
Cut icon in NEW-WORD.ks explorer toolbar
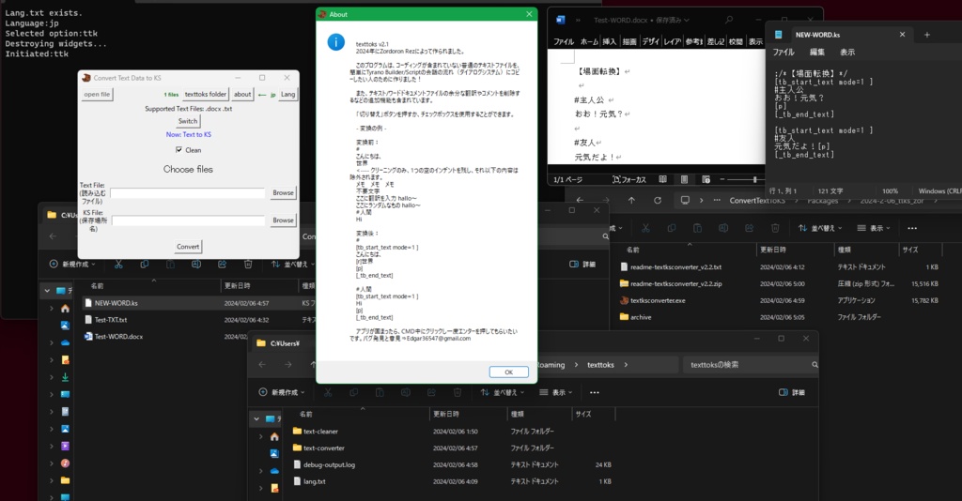(118, 264)
